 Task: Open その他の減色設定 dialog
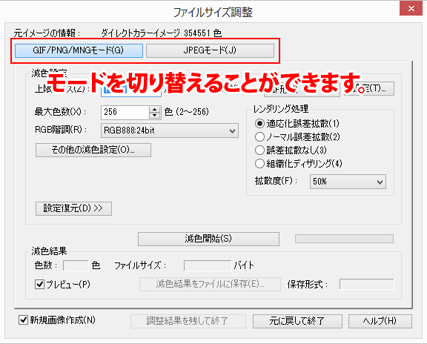[x=93, y=150]
